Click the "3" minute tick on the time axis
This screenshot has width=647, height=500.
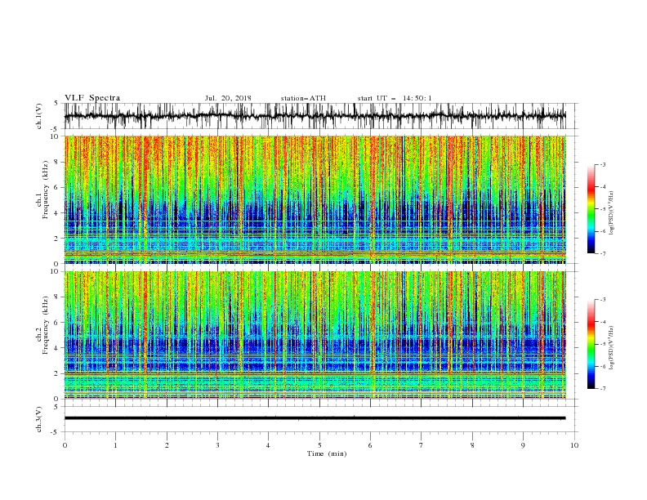(x=217, y=445)
